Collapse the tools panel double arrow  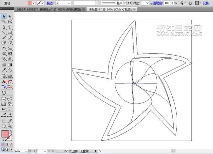[x=1, y=8]
